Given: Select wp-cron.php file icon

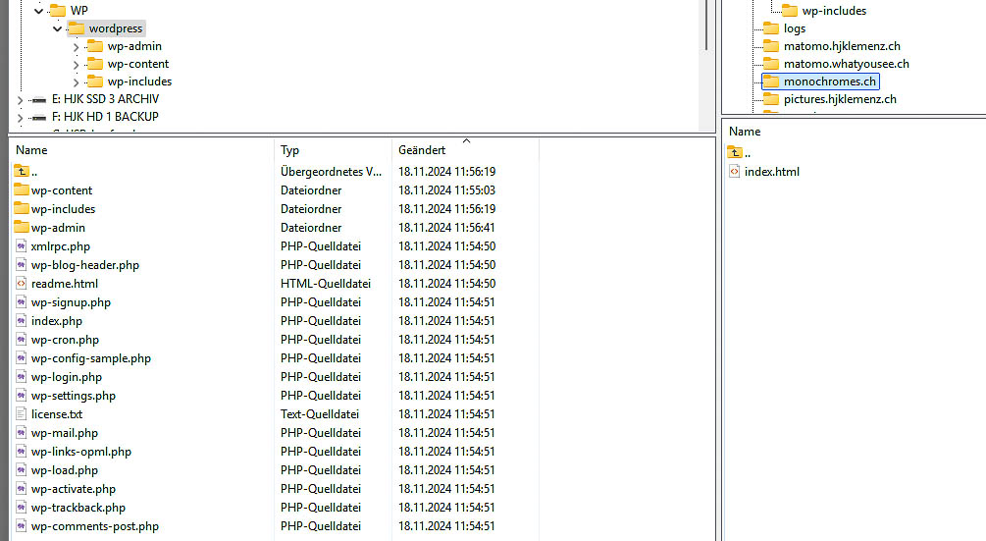Looking at the screenshot, I should click(22, 339).
